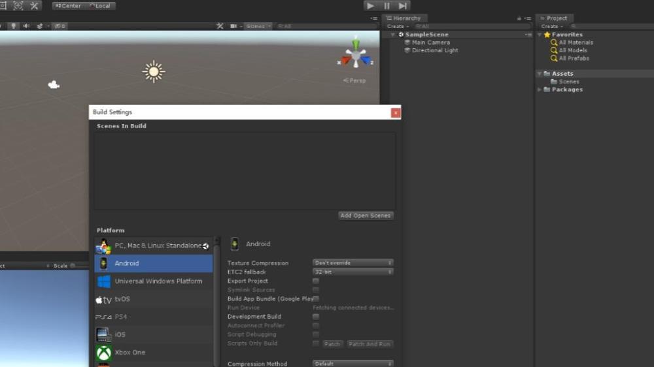Open SampleScene options menu icon
Image resolution: width=654 pixels, height=367 pixels.
pyautogui.click(x=528, y=35)
